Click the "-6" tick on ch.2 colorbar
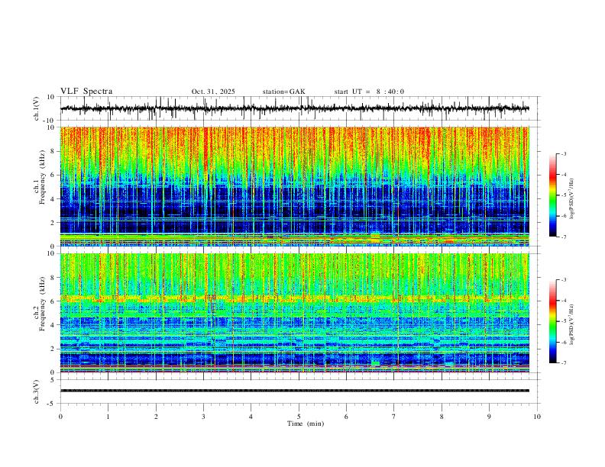Screen dimensions: 605x467 (x=564, y=342)
